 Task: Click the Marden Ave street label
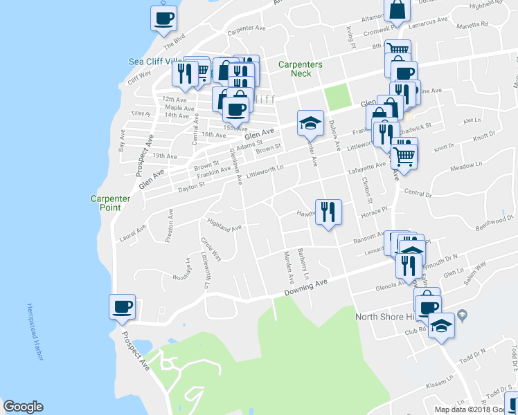tap(289, 268)
